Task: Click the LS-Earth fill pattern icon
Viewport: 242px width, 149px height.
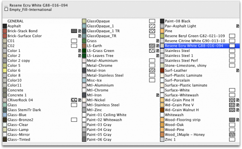Action: click(152, 46)
